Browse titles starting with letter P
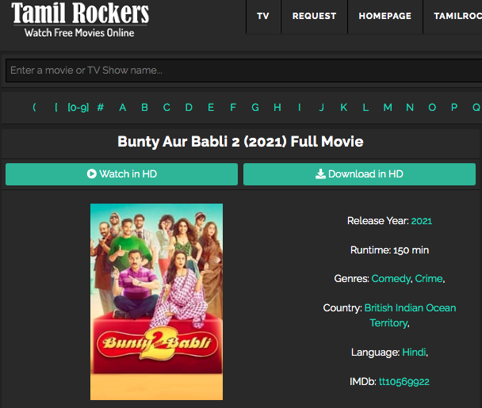Viewport: 482px width, 408px height. (454, 108)
